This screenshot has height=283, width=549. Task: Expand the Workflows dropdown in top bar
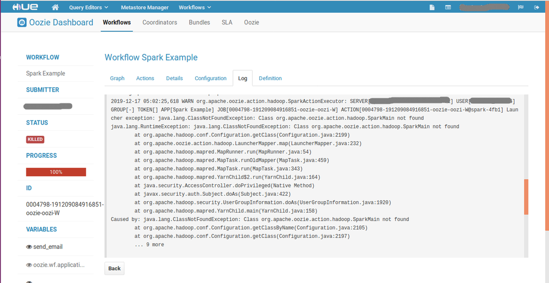pos(195,7)
